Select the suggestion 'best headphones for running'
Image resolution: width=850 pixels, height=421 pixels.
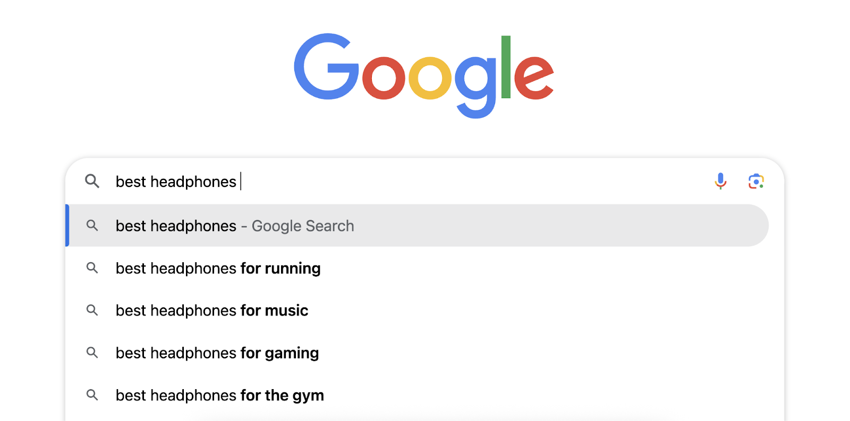coord(218,268)
